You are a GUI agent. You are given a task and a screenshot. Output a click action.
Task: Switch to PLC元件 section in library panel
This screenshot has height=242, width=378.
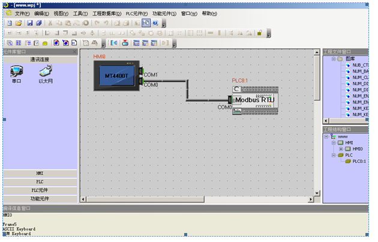[40, 190]
